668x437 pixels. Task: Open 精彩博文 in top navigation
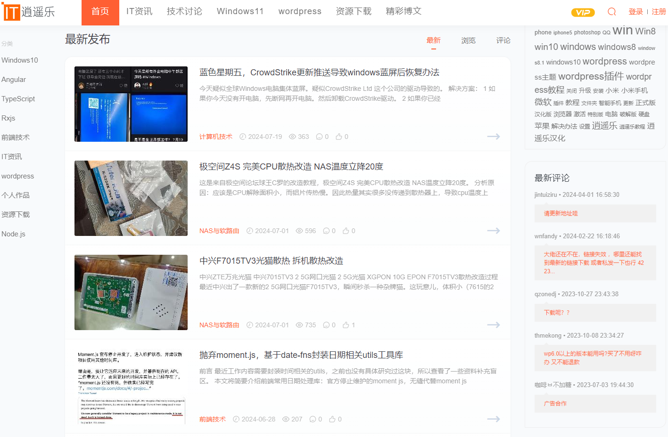click(404, 11)
